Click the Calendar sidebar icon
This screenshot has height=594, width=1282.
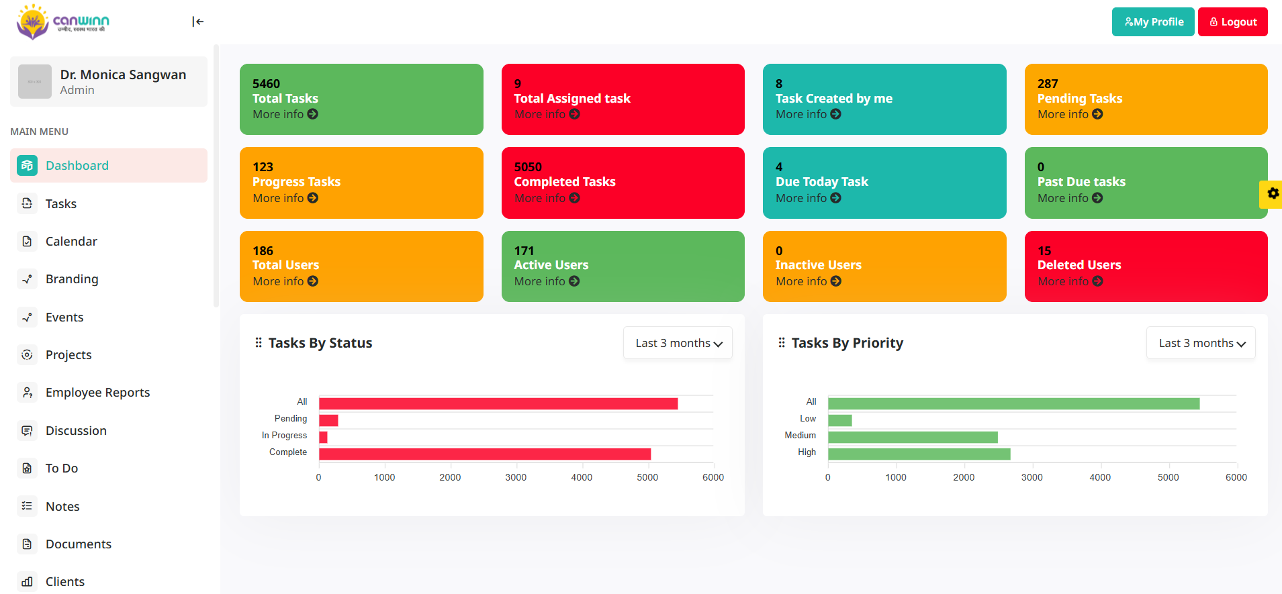tap(27, 241)
